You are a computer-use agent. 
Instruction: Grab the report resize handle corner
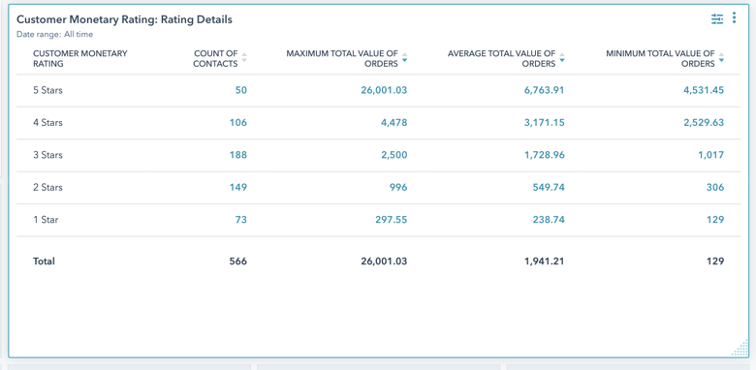pyautogui.click(x=740, y=348)
